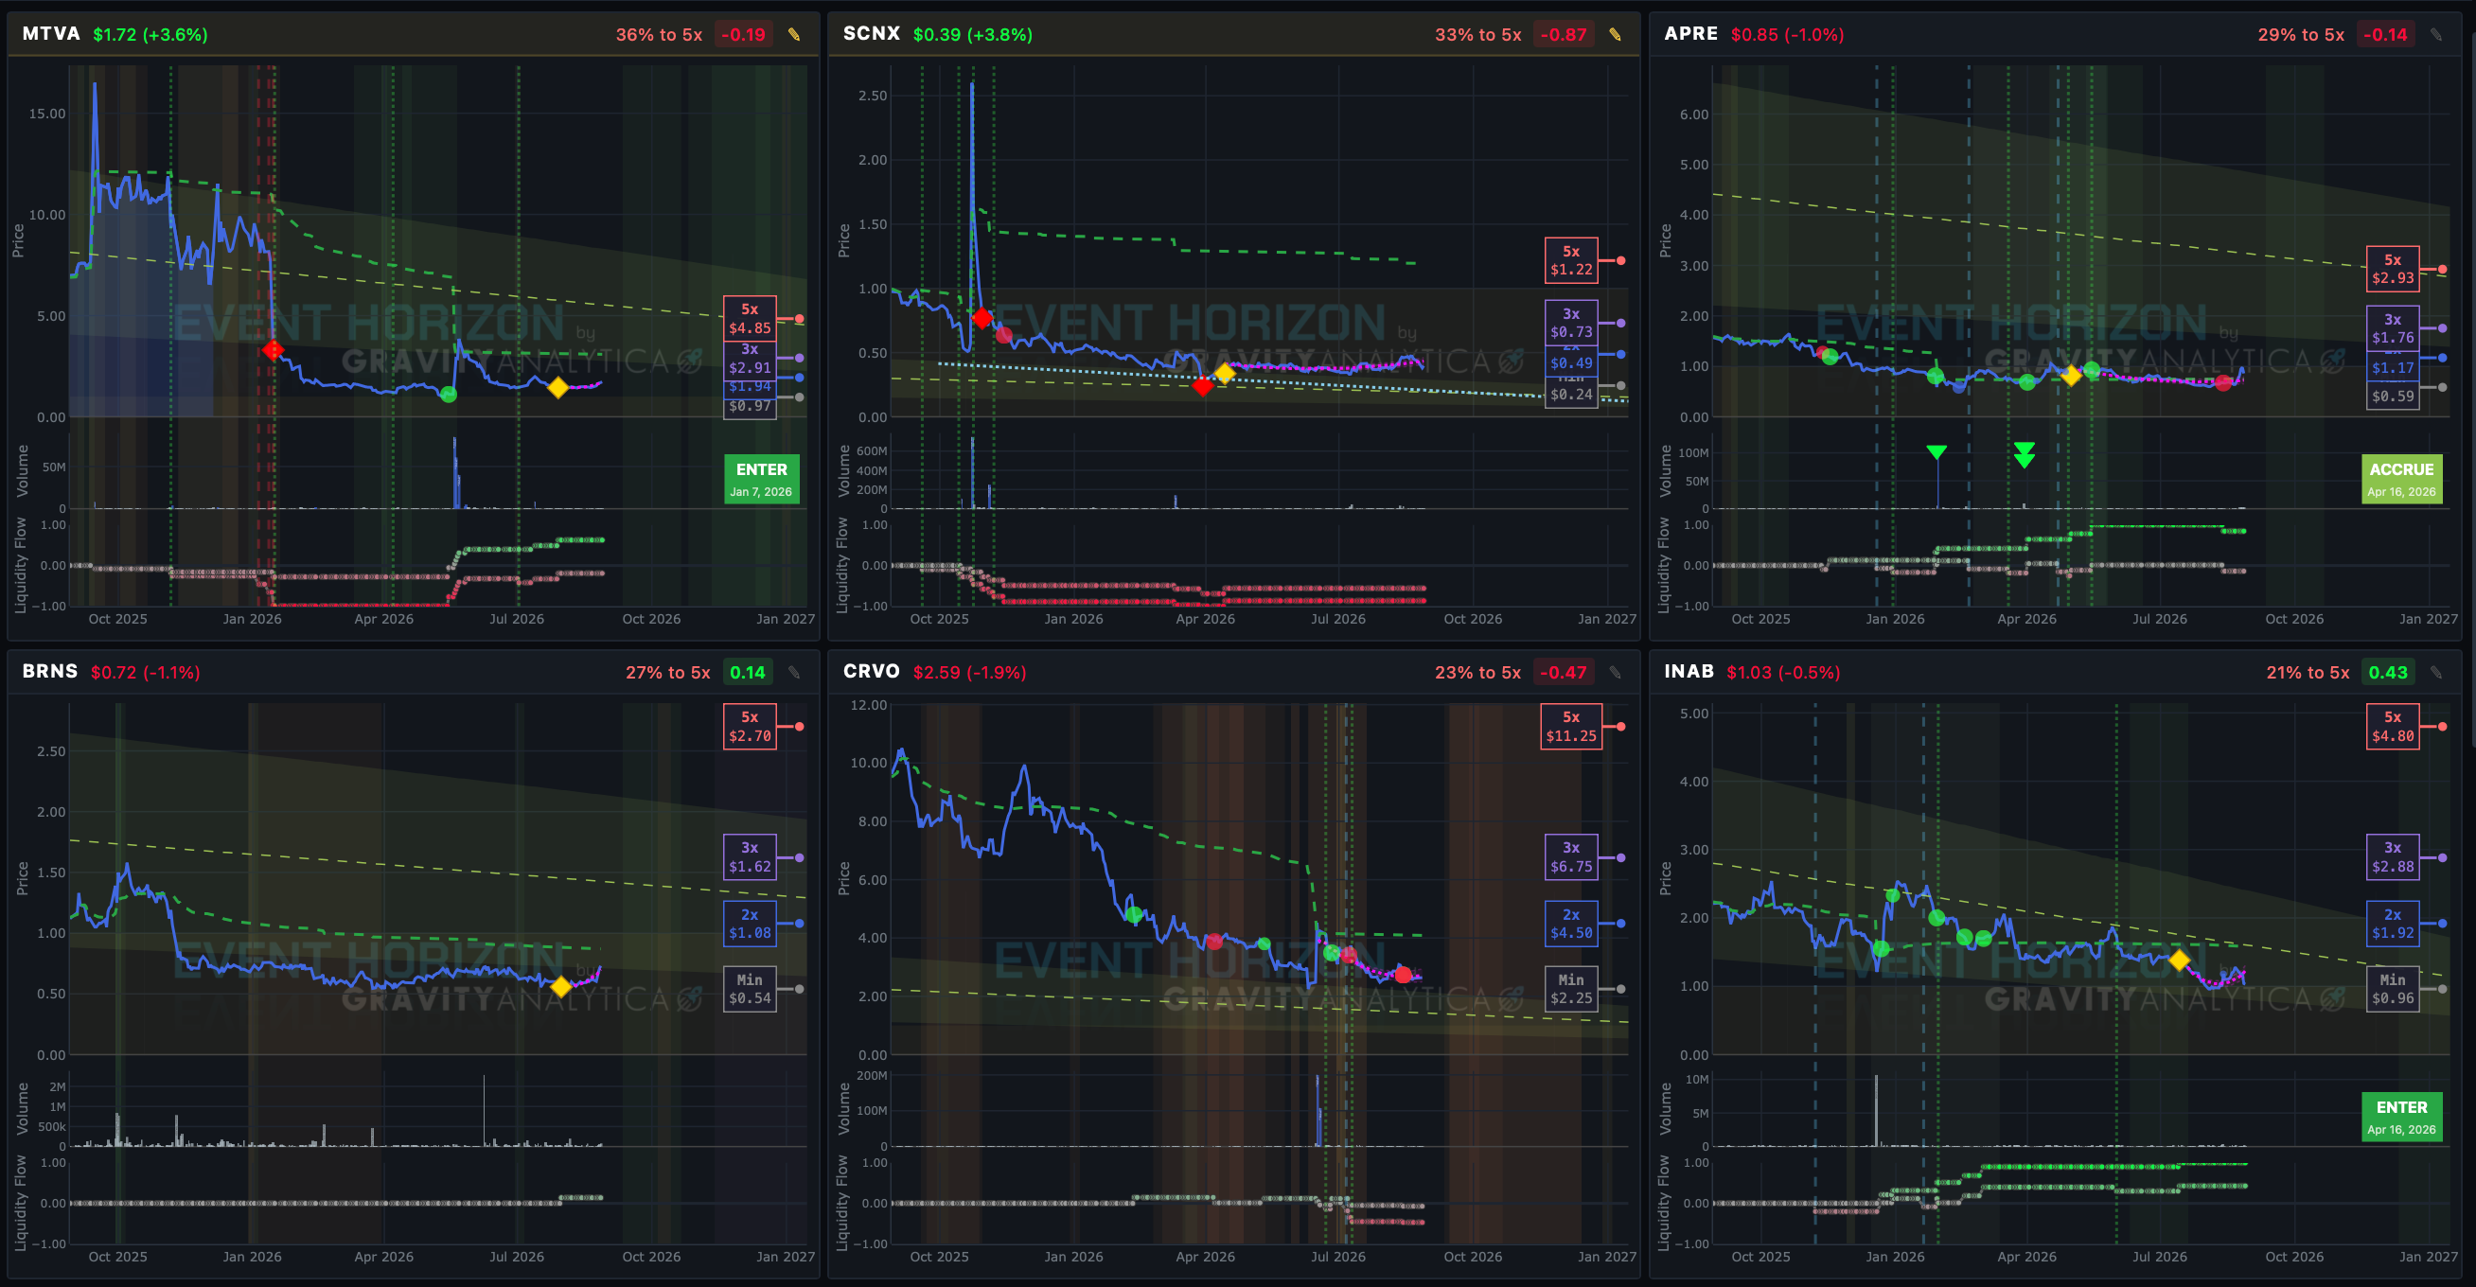The image size is (2476, 1287).
Task: Open the CRVO ticker symbol
Action: (x=872, y=671)
